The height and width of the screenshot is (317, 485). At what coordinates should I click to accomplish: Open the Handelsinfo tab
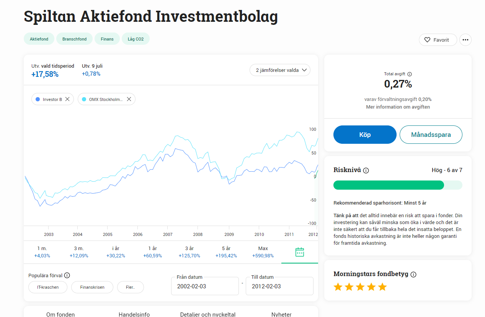pyautogui.click(x=134, y=314)
